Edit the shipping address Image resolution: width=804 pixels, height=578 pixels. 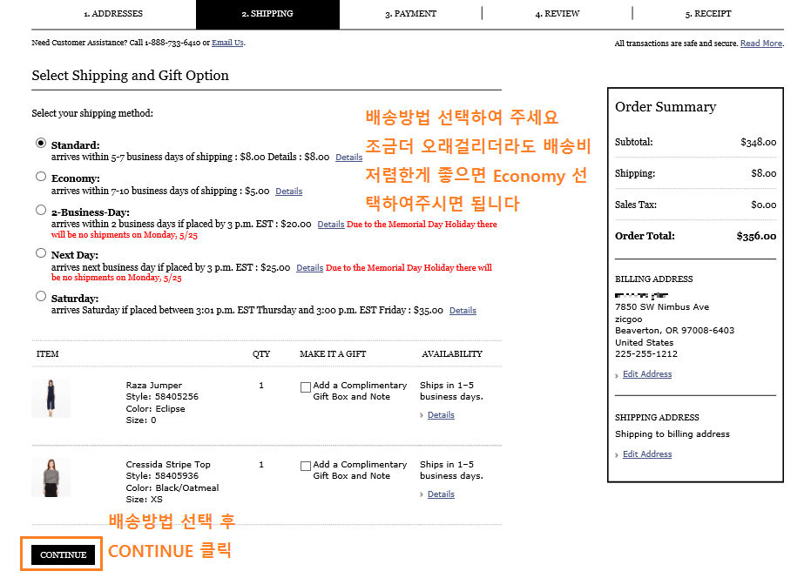pyautogui.click(x=647, y=454)
